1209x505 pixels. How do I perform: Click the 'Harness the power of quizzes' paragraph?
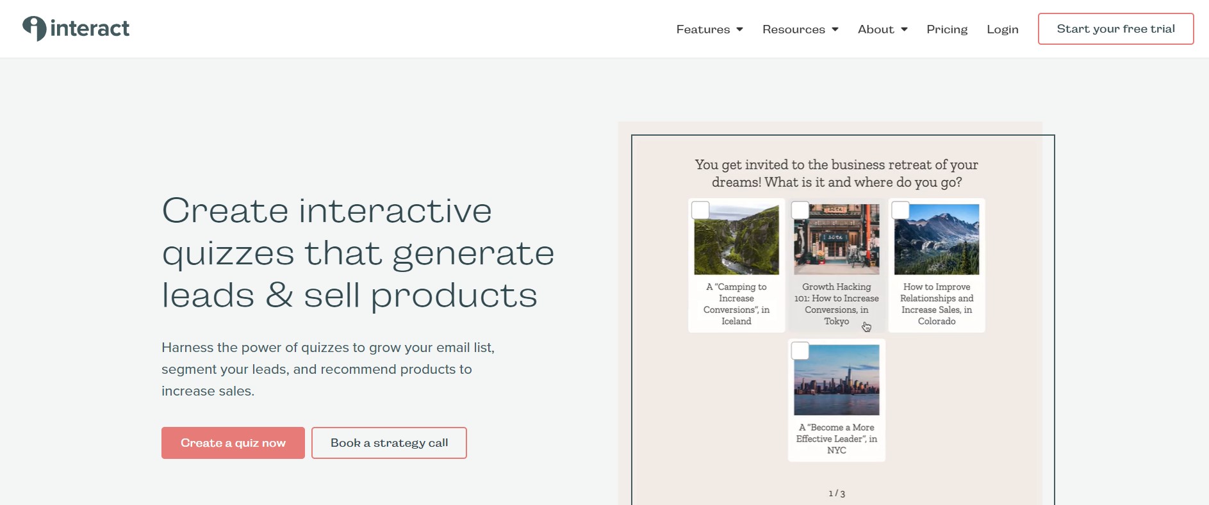tap(328, 369)
